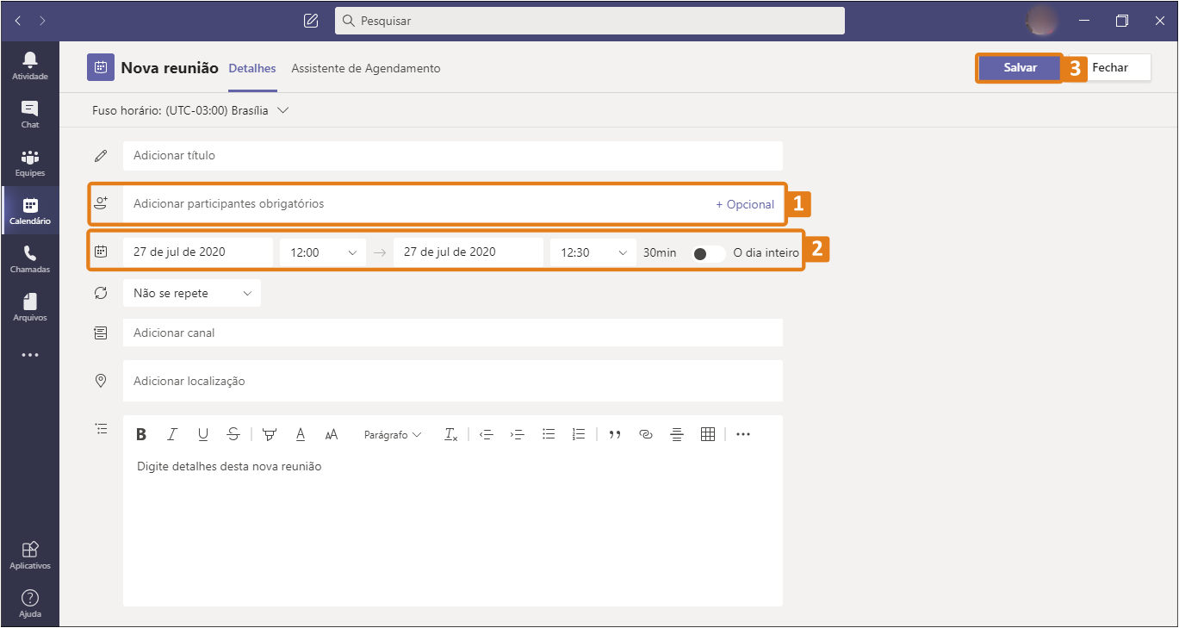Open the font color tool
The width and height of the screenshot is (1179, 628).
click(301, 435)
